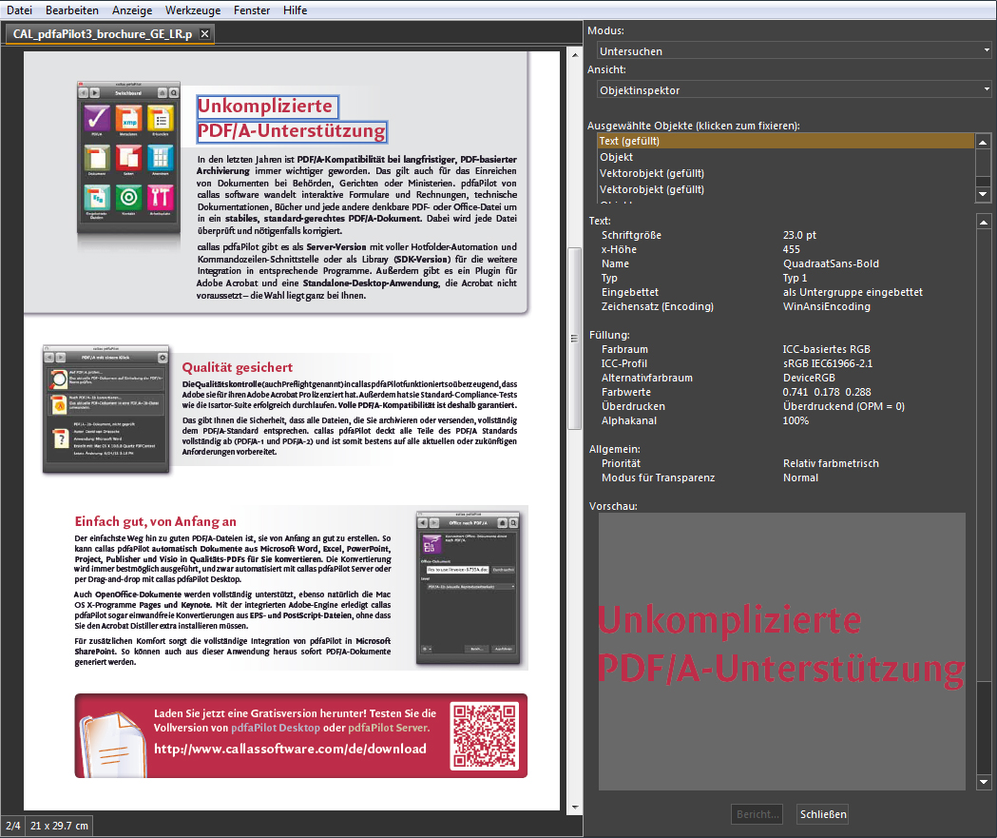Click the blue grid icon in Switchboard image
997x838 pixels.
[x=161, y=157]
